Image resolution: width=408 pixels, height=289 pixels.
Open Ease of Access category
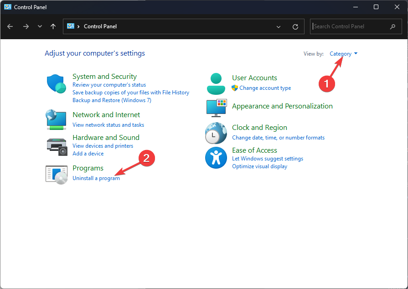pos(254,150)
